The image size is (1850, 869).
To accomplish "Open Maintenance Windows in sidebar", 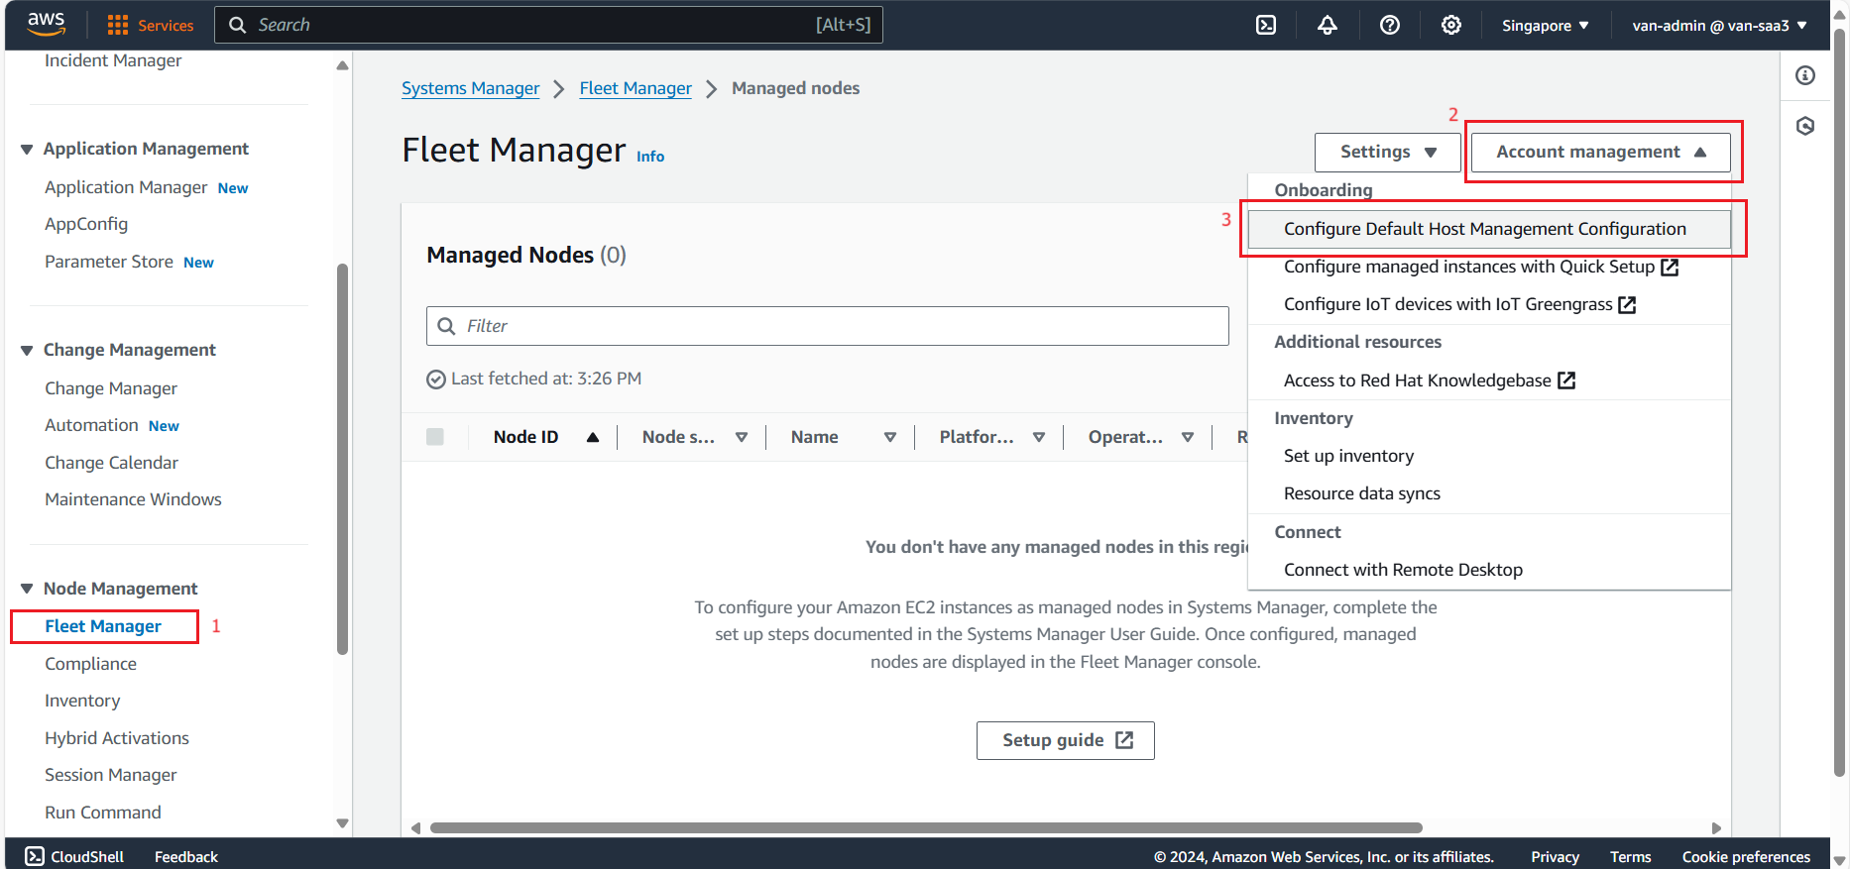I will 133,499.
